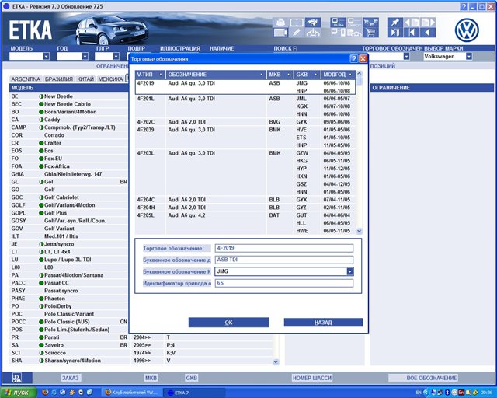Click the next page arrow icon
This screenshot has width=497, height=398.
428,23
